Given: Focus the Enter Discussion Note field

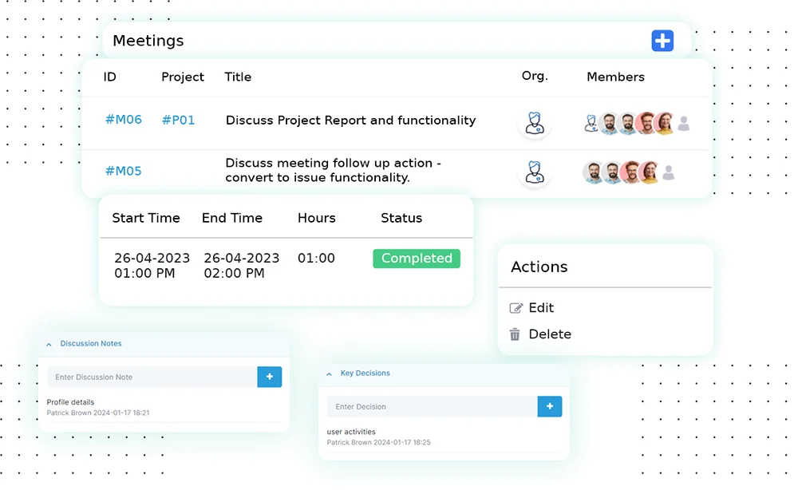Looking at the screenshot, I should pyautogui.click(x=152, y=377).
